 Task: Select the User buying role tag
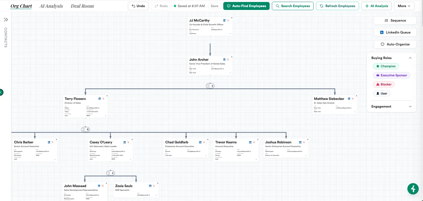click(x=382, y=93)
